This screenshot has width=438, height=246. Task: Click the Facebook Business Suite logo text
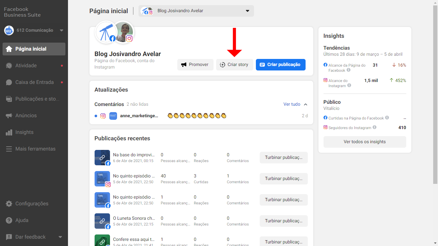click(22, 12)
